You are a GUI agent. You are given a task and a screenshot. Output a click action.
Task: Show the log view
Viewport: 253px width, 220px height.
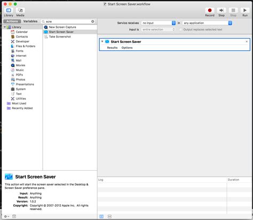[x=101, y=216]
